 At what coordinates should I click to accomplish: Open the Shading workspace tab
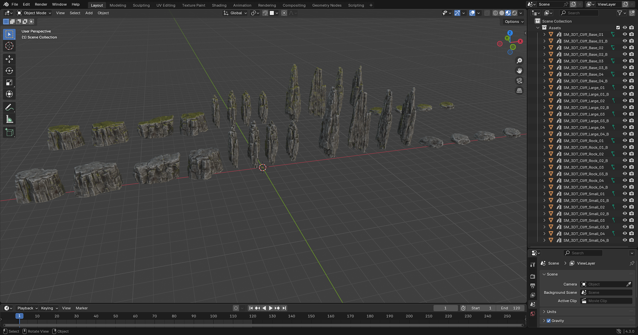(x=219, y=5)
